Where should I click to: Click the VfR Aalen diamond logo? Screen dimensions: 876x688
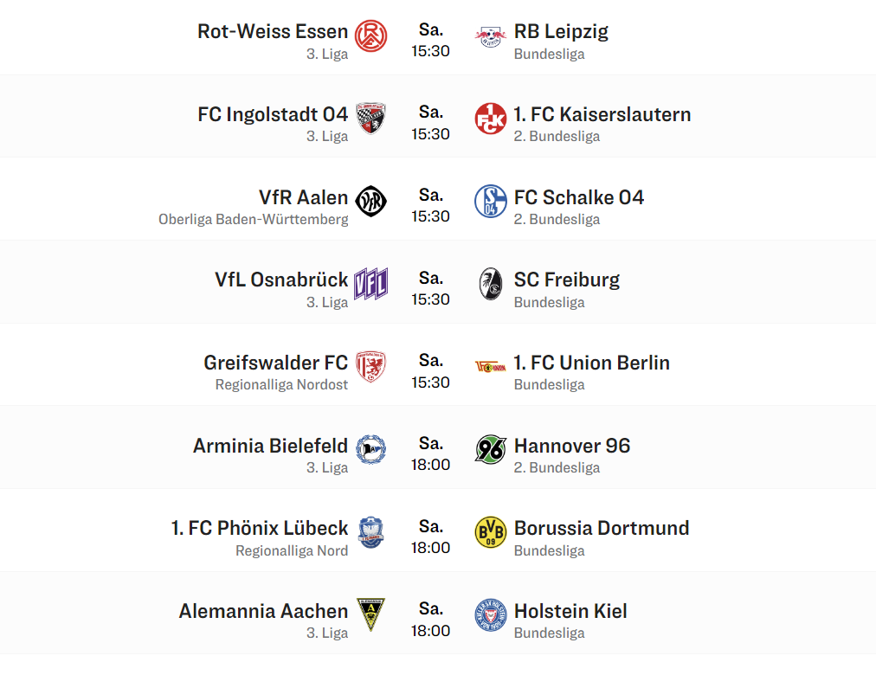coord(371,202)
